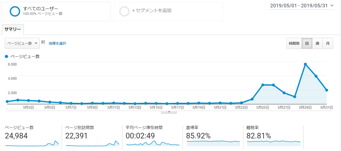The width and height of the screenshot is (341, 151).
Task: Click the 5月3日 data point on chart
Action: pos(29,101)
